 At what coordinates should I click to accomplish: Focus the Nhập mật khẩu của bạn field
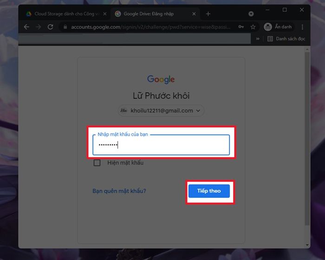[161, 145]
